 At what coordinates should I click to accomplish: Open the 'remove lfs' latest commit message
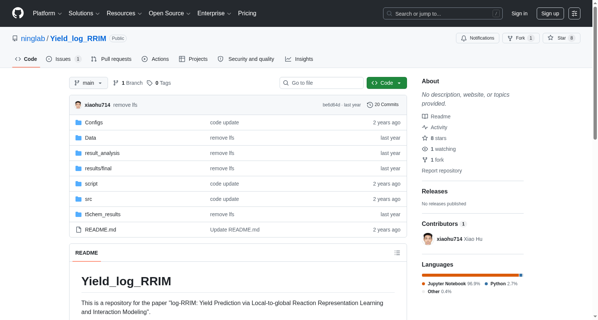[x=125, y=105]
